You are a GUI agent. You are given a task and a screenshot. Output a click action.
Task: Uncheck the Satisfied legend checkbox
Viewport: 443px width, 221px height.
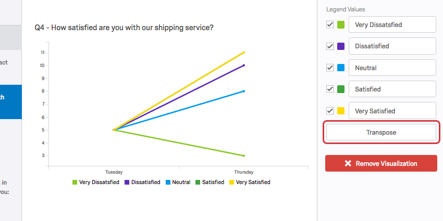(330, 89)
